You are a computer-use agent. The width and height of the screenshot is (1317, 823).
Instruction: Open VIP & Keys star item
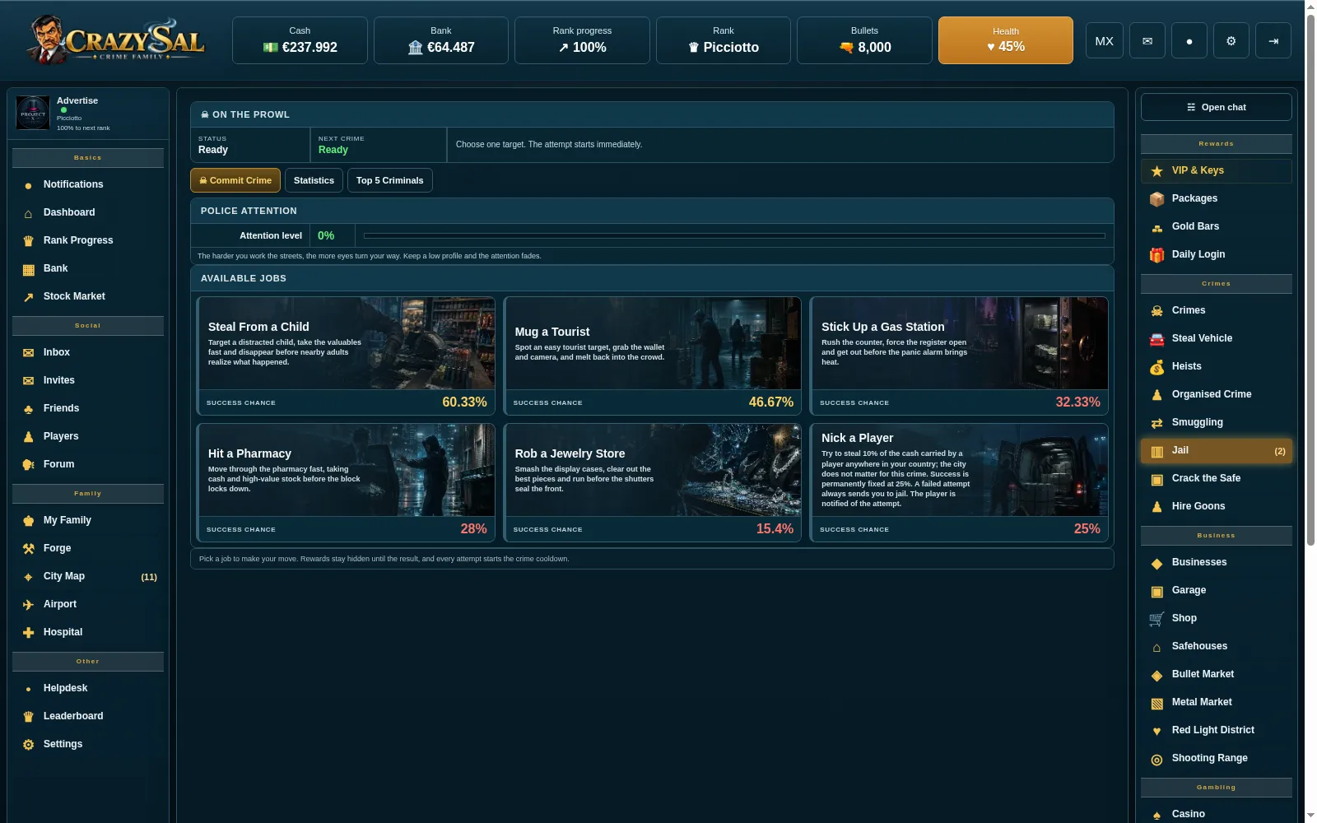[x=1216, y=170]
